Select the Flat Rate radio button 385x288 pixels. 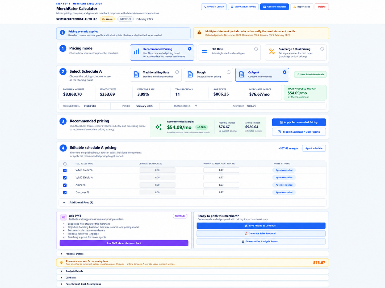point(256,49)
